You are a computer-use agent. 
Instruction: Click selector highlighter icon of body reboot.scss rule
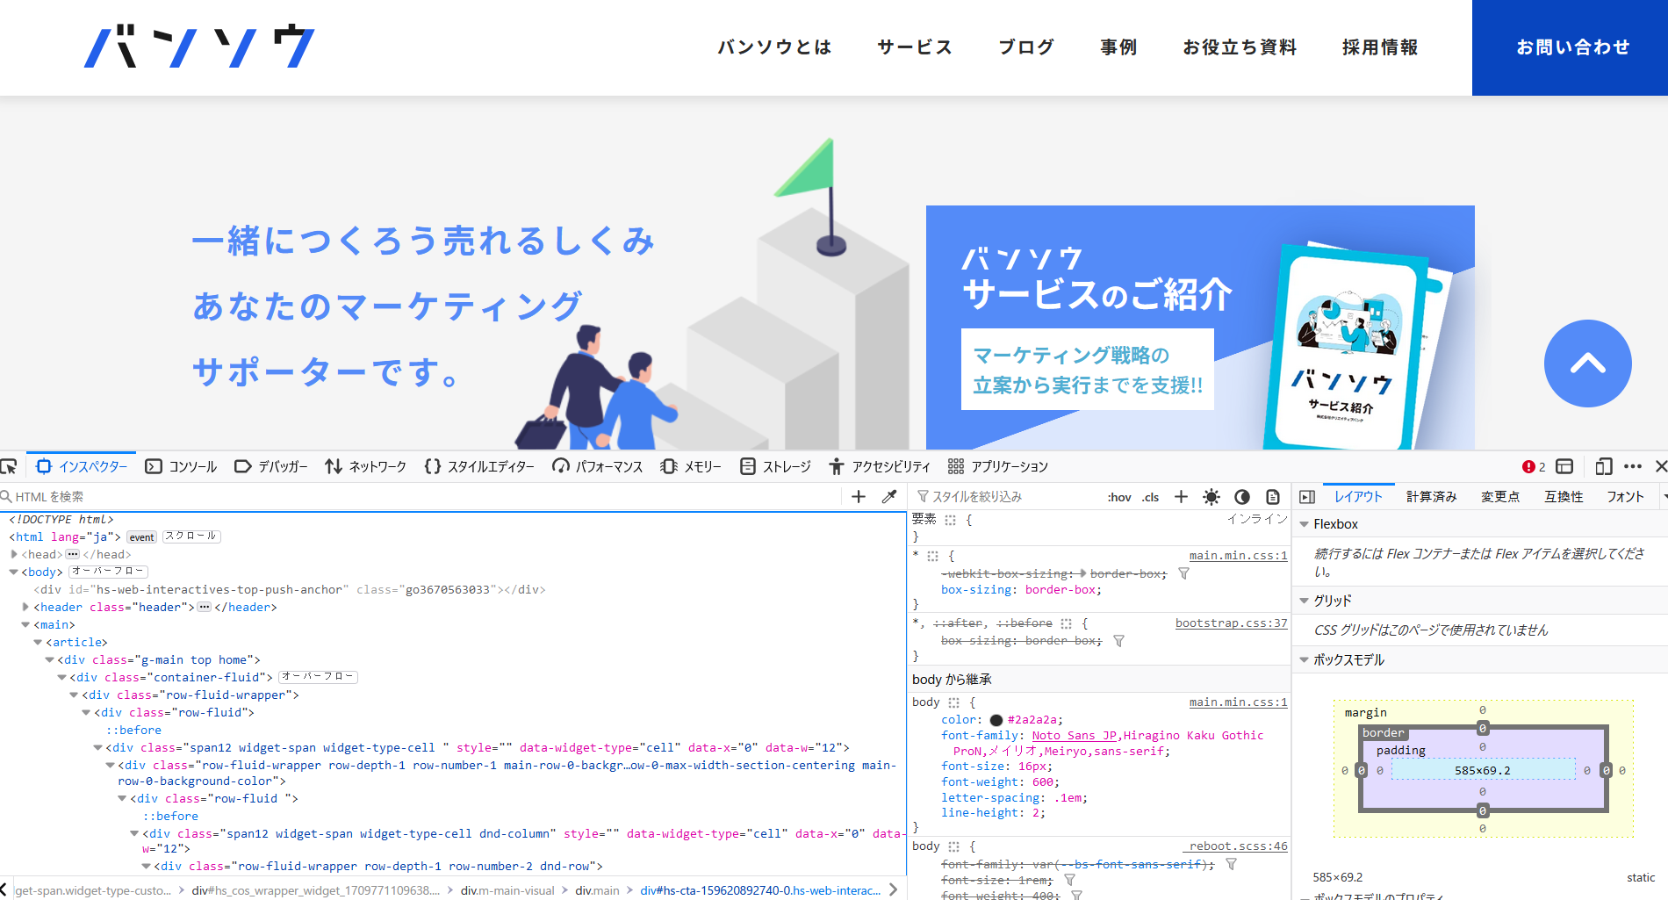click(953, 846)
